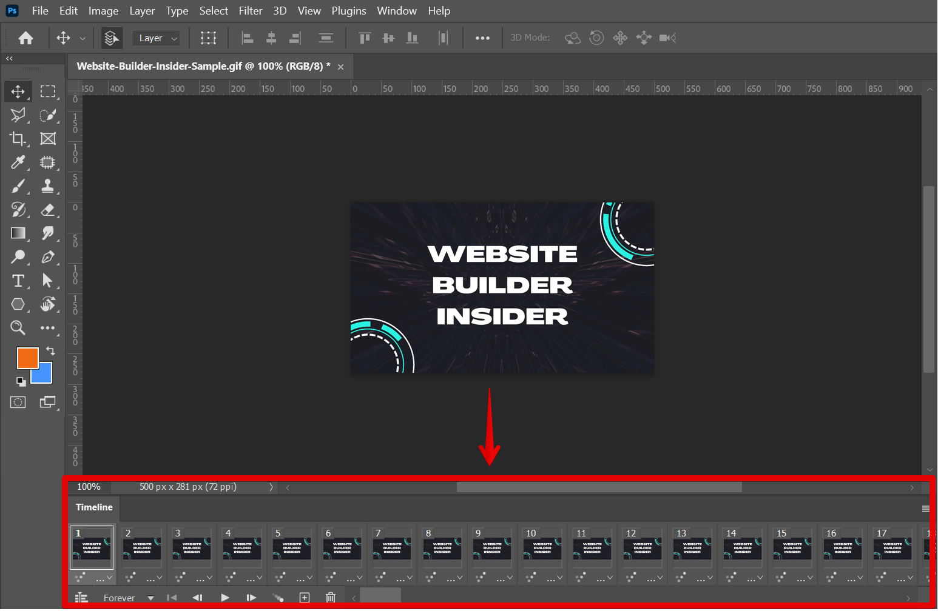Image resolution: width=938 pixels, height=611 pixels.
Task: Toggle Auto-Select in options bar
Action: (111, 38)
